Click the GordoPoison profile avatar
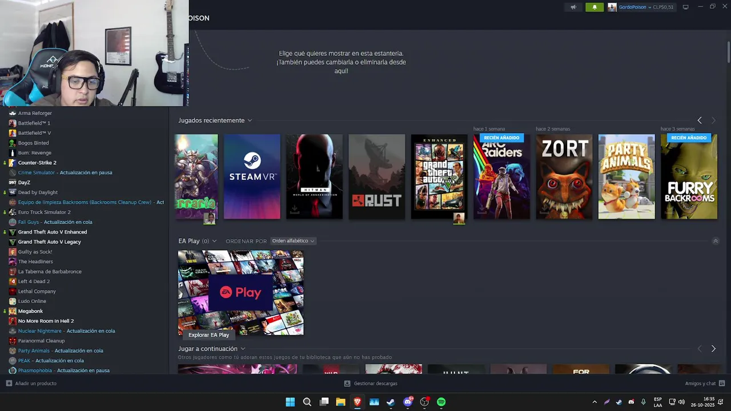This screenshot has height=411, width=731. (612, 7)
